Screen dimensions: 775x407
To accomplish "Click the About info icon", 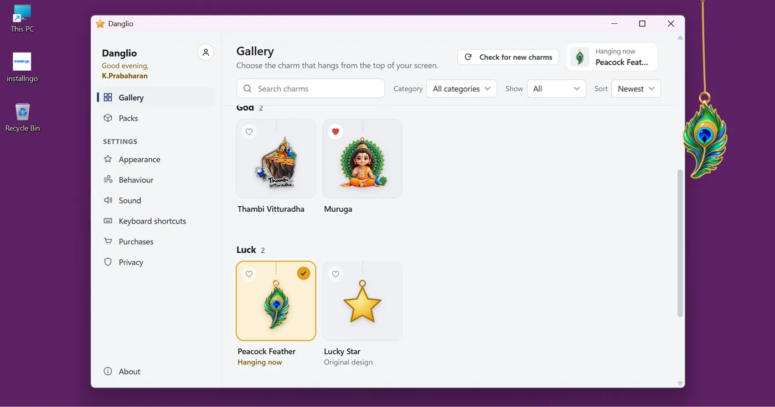I will pos(108,371).
